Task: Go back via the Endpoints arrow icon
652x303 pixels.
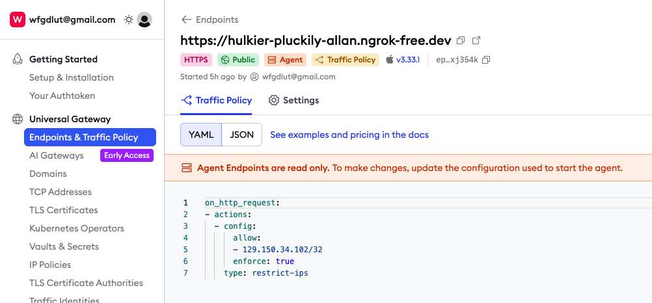Action: tap(186, 20)
